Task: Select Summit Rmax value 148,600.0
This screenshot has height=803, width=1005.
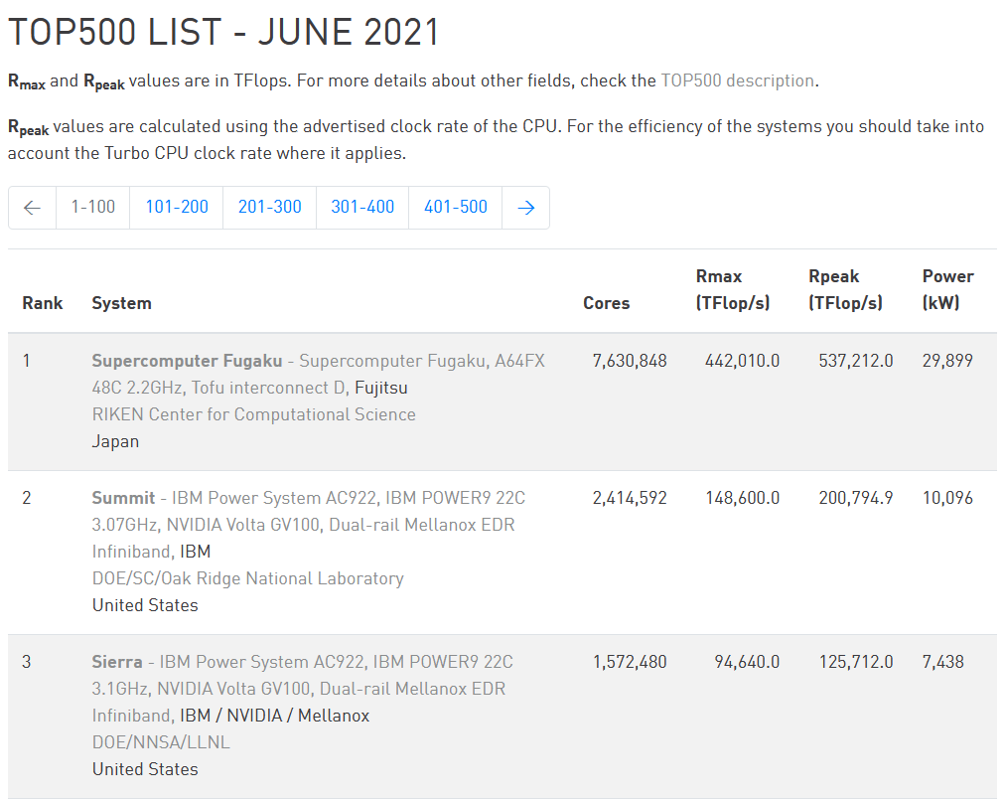Action: (742, 498)
